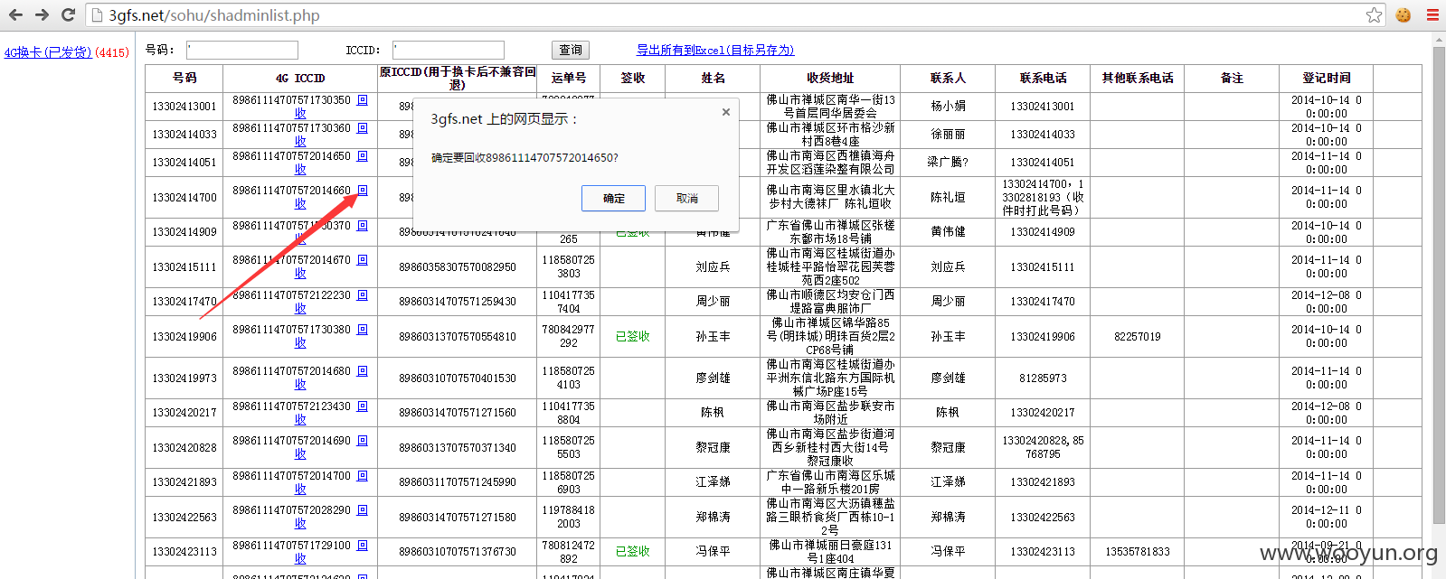Focus the ICCID input field
The height and width of the screenshot is (579, 1446).
pyautogui.click(x=449, y=51)
